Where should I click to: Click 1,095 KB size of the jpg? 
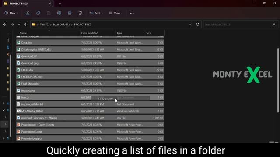[x=157, y=118]
